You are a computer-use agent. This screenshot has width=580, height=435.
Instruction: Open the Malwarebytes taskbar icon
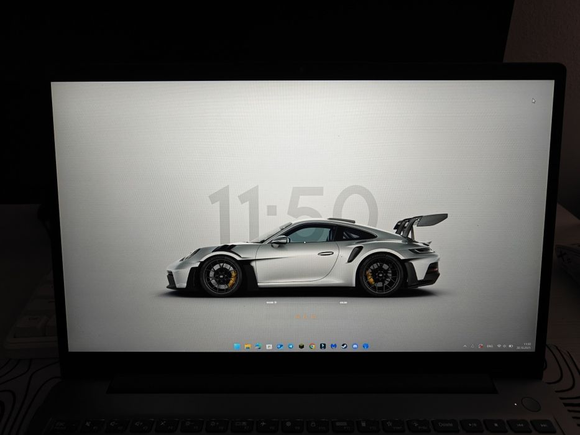click(x=334, y=346)
